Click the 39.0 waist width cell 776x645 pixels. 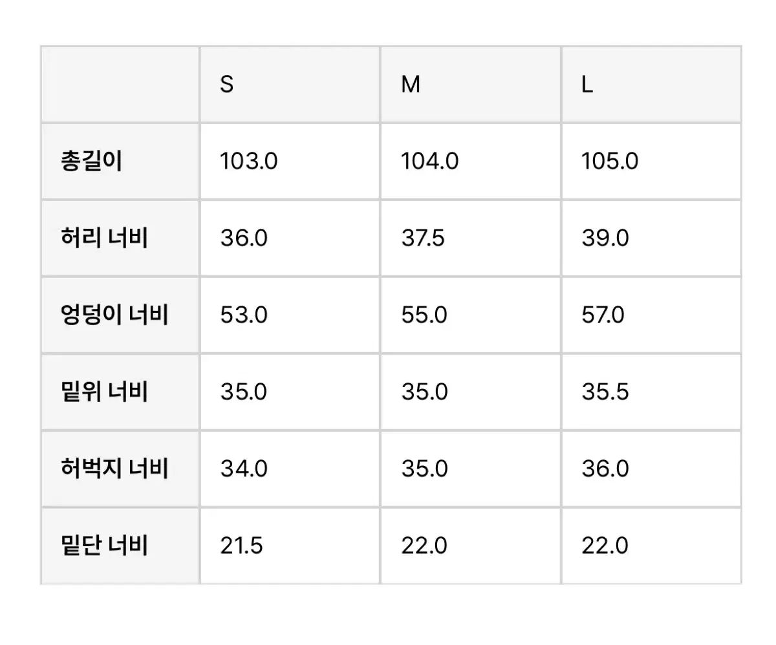651,238
